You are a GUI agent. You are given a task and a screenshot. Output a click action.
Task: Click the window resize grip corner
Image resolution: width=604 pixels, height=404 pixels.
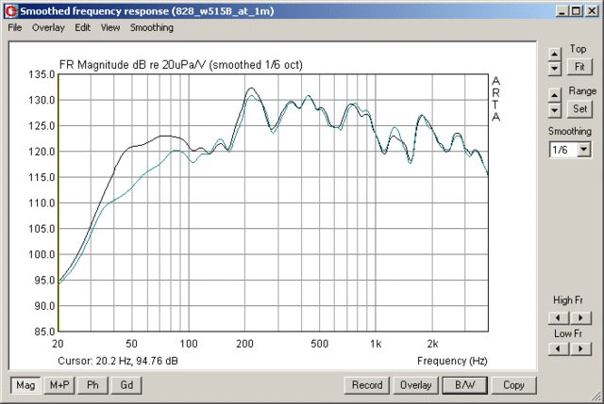[596, 396]
